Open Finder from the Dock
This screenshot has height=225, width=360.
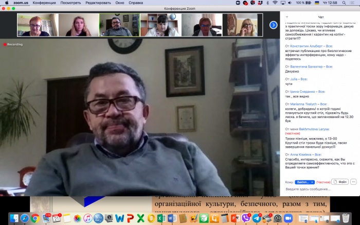14,218
